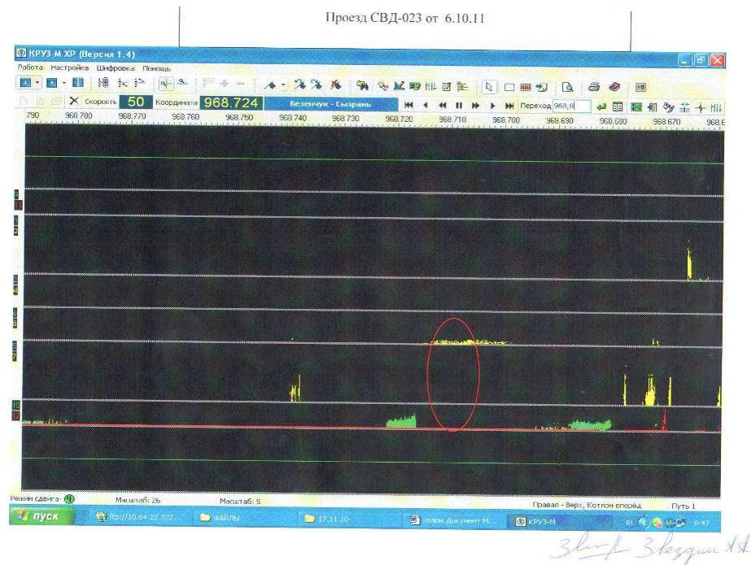Jump to the end of the record
Viewport: 751px width, 565px height.
[509, 106]
